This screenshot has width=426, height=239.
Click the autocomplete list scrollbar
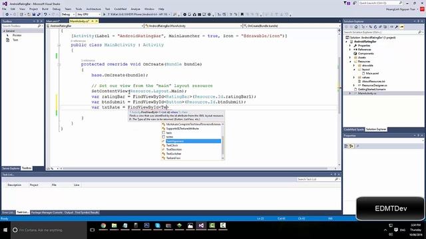point(223,141)
